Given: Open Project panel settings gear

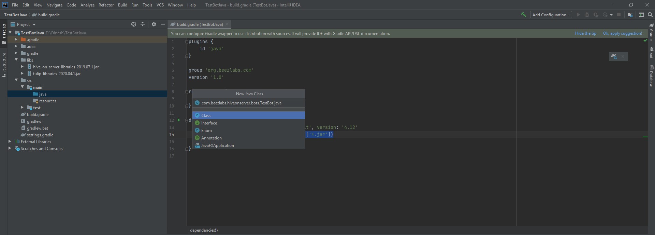Looking at the screenshot, I should [x=154, y=24].
